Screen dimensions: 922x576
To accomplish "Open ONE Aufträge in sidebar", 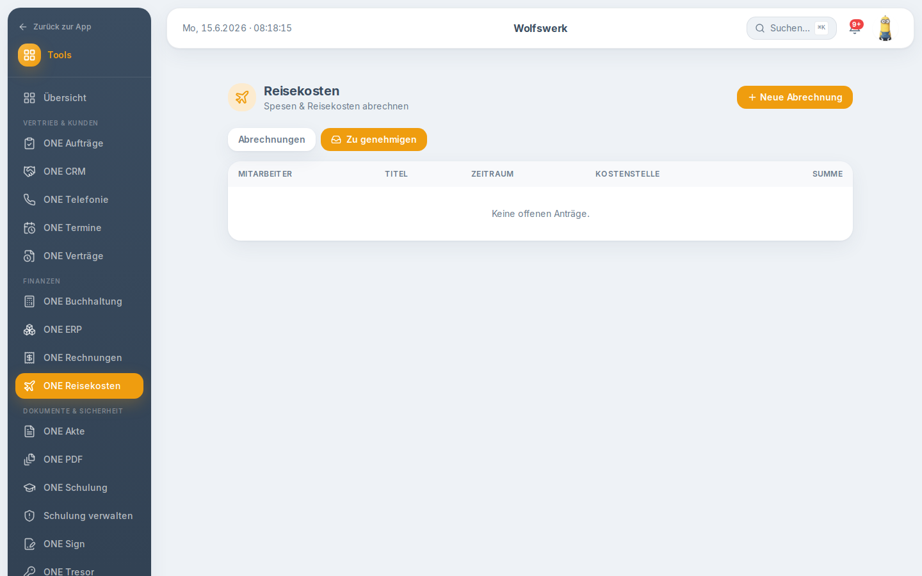I will (x=79, y=143).
